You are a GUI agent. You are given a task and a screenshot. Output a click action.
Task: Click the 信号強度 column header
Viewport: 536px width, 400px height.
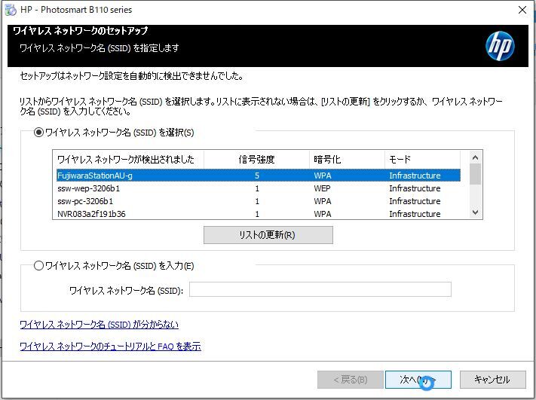[257, 159]
